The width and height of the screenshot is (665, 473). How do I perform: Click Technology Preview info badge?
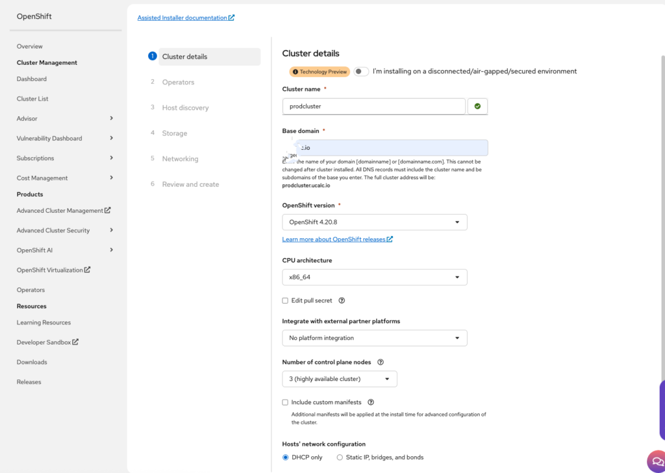320,71
